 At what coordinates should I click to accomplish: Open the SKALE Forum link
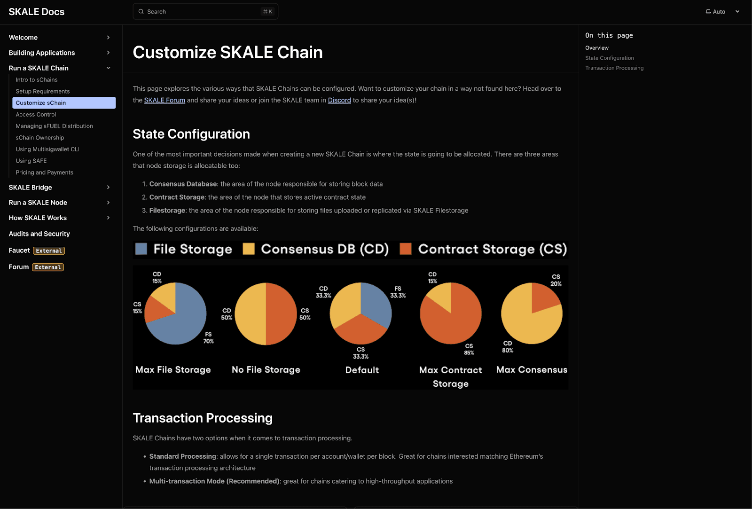164,100
